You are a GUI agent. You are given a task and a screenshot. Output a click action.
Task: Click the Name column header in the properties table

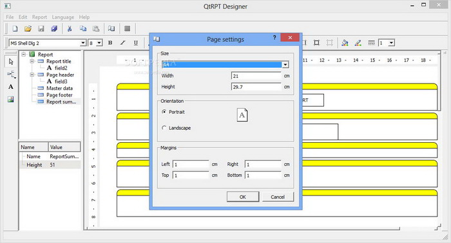pyautogui.click(x=34, y=147)
